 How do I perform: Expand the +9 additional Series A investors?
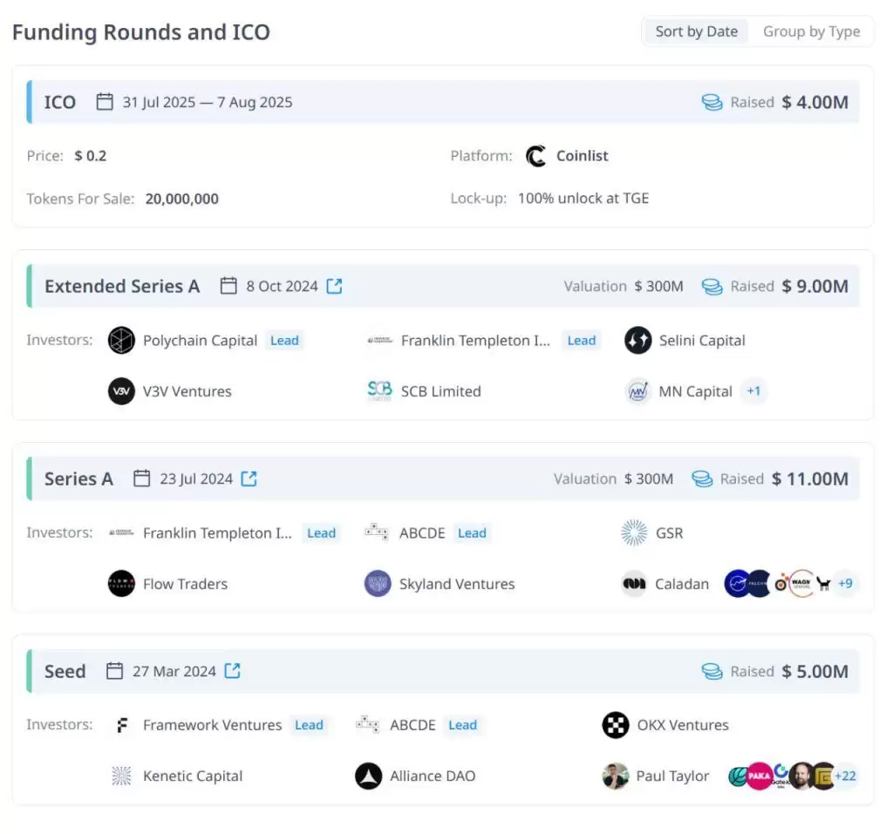(x=844, y=583)
